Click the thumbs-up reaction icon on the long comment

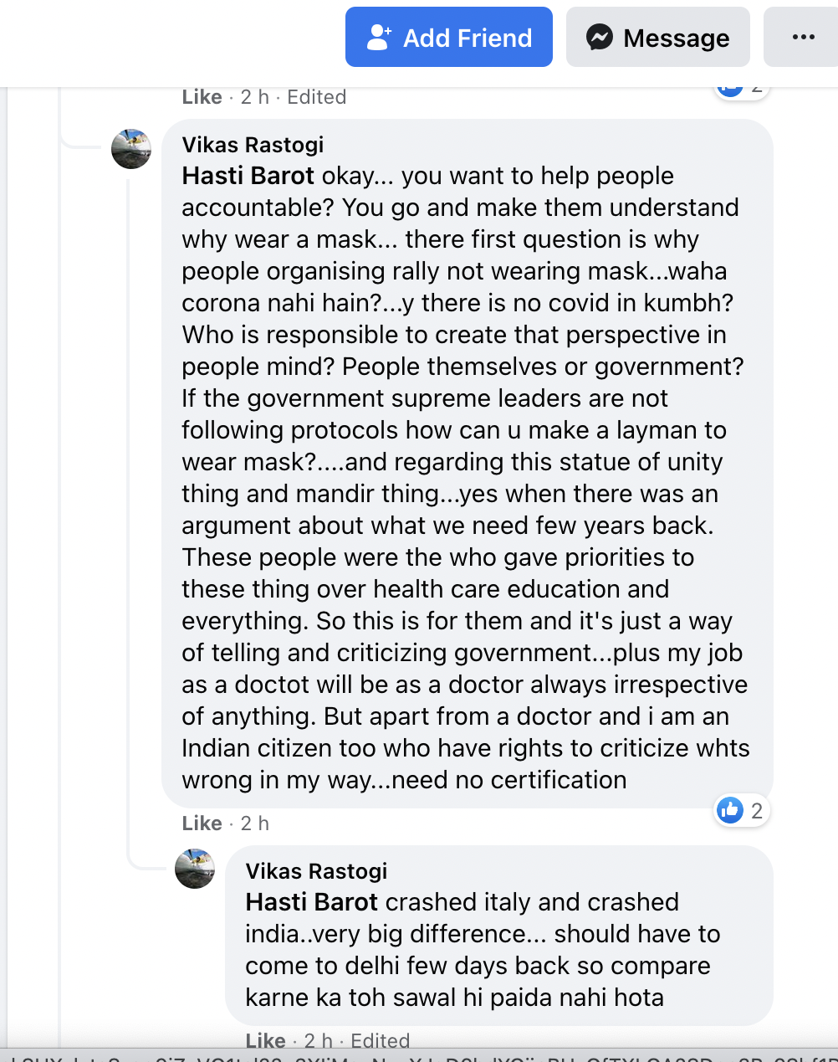(x=730, y=810)
